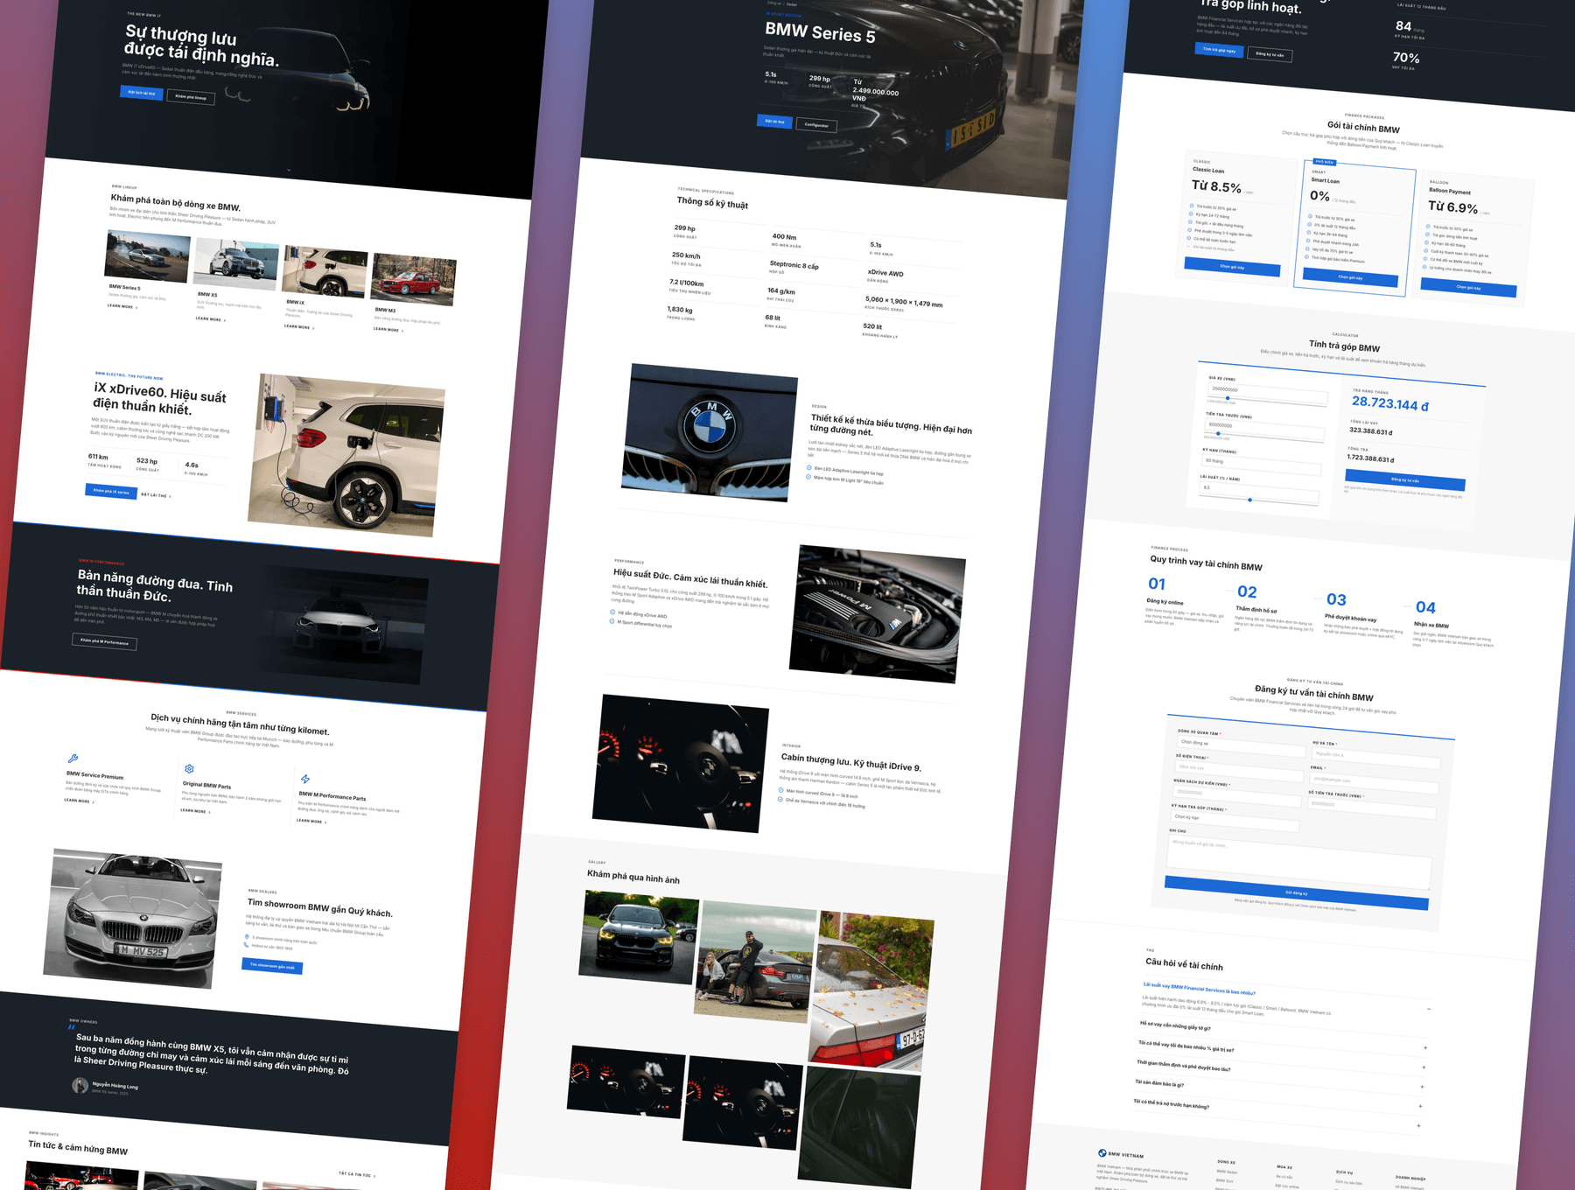
Task: Click the gear icon above Original BMW Parts
Action: 189,769
